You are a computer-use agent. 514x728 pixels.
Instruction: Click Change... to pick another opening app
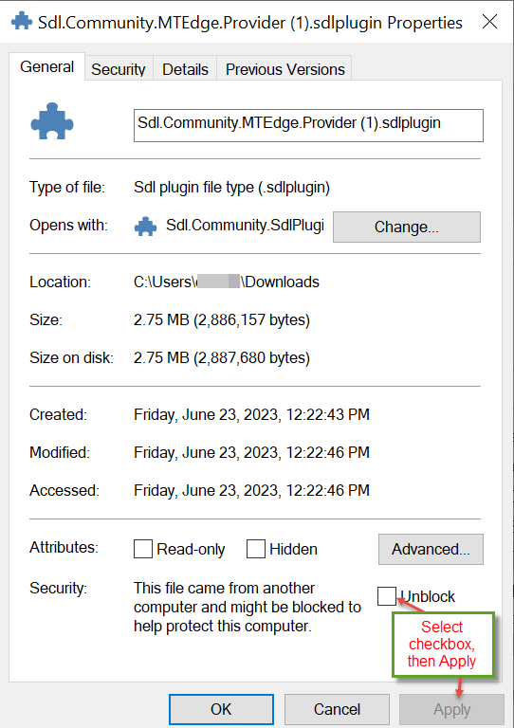407,227
